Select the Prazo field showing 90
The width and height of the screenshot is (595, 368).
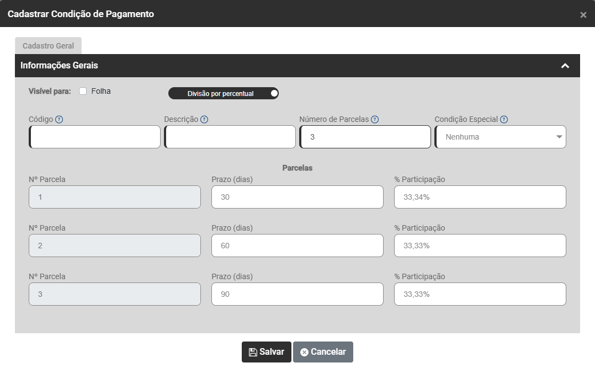(297, 294)
